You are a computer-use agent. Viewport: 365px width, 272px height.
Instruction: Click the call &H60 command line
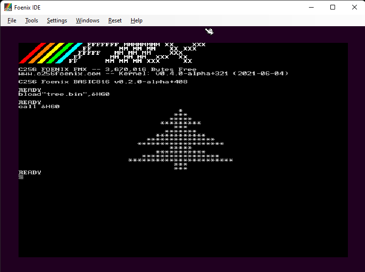pos(39,106)
